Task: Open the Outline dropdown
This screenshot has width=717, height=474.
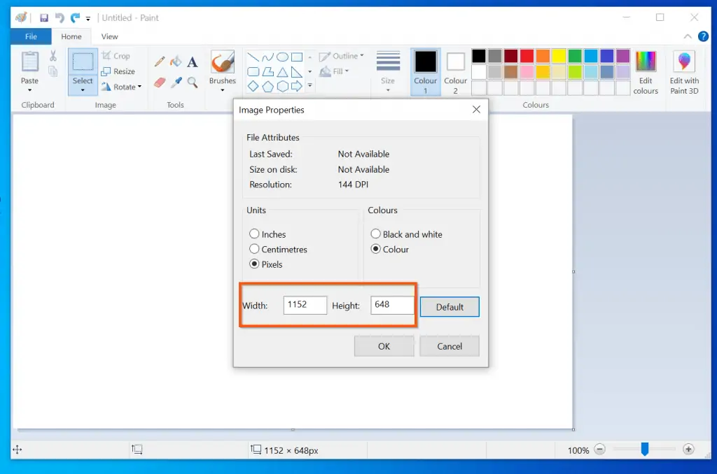Action: [x=342, y=56]
